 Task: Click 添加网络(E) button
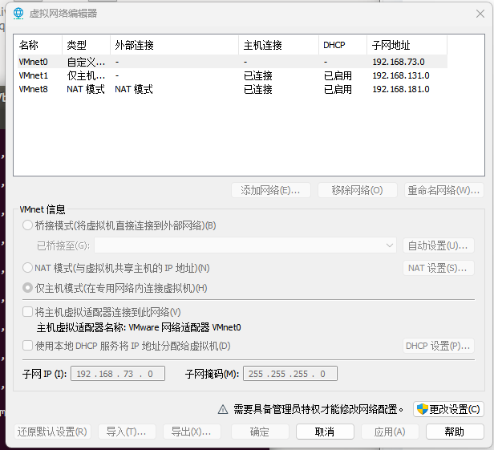[x=271, y=190]
